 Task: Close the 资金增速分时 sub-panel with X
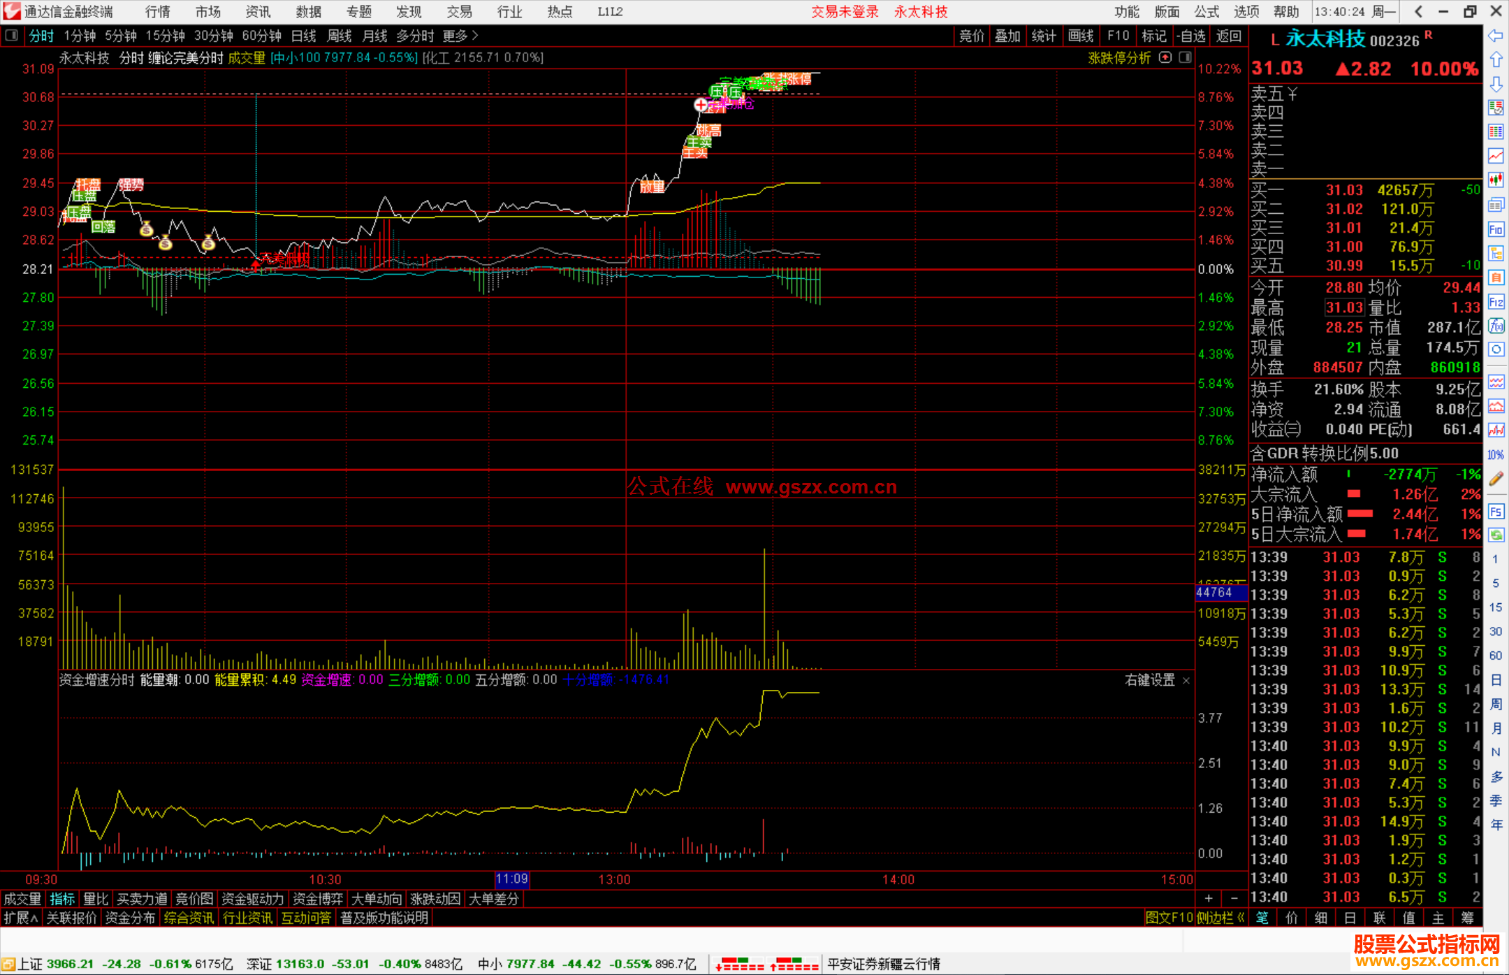click(x=1186, y=681)
